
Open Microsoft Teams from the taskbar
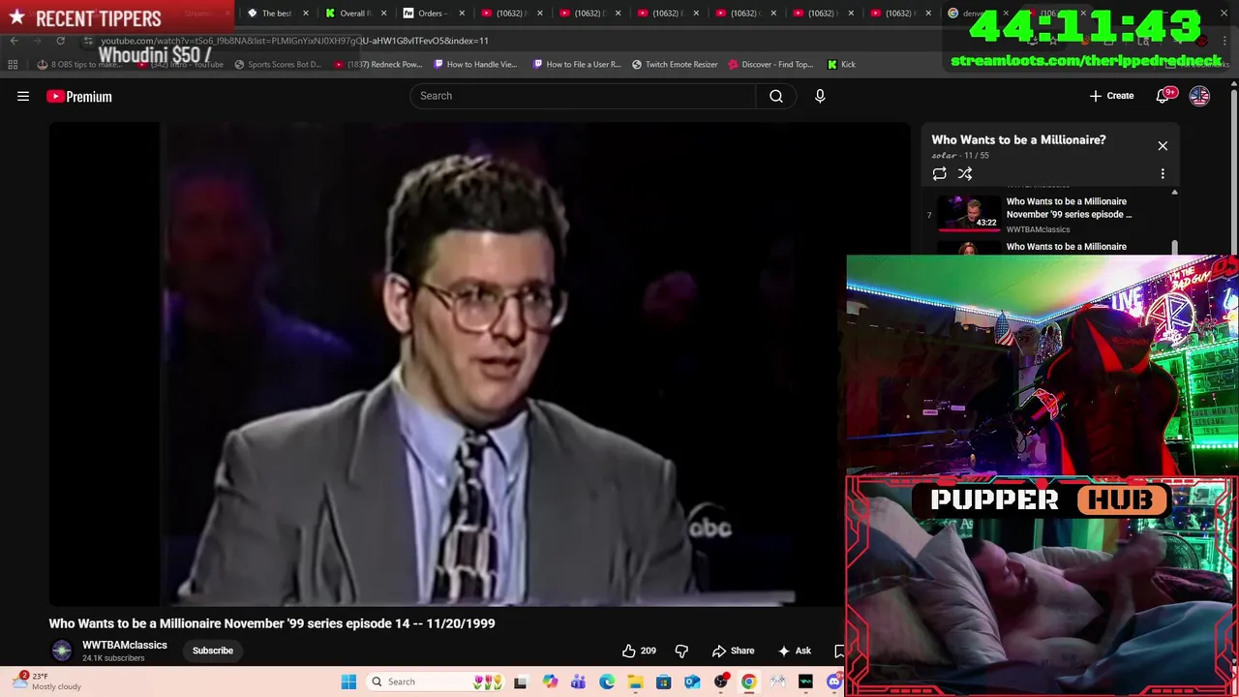(x=578, y=682)
